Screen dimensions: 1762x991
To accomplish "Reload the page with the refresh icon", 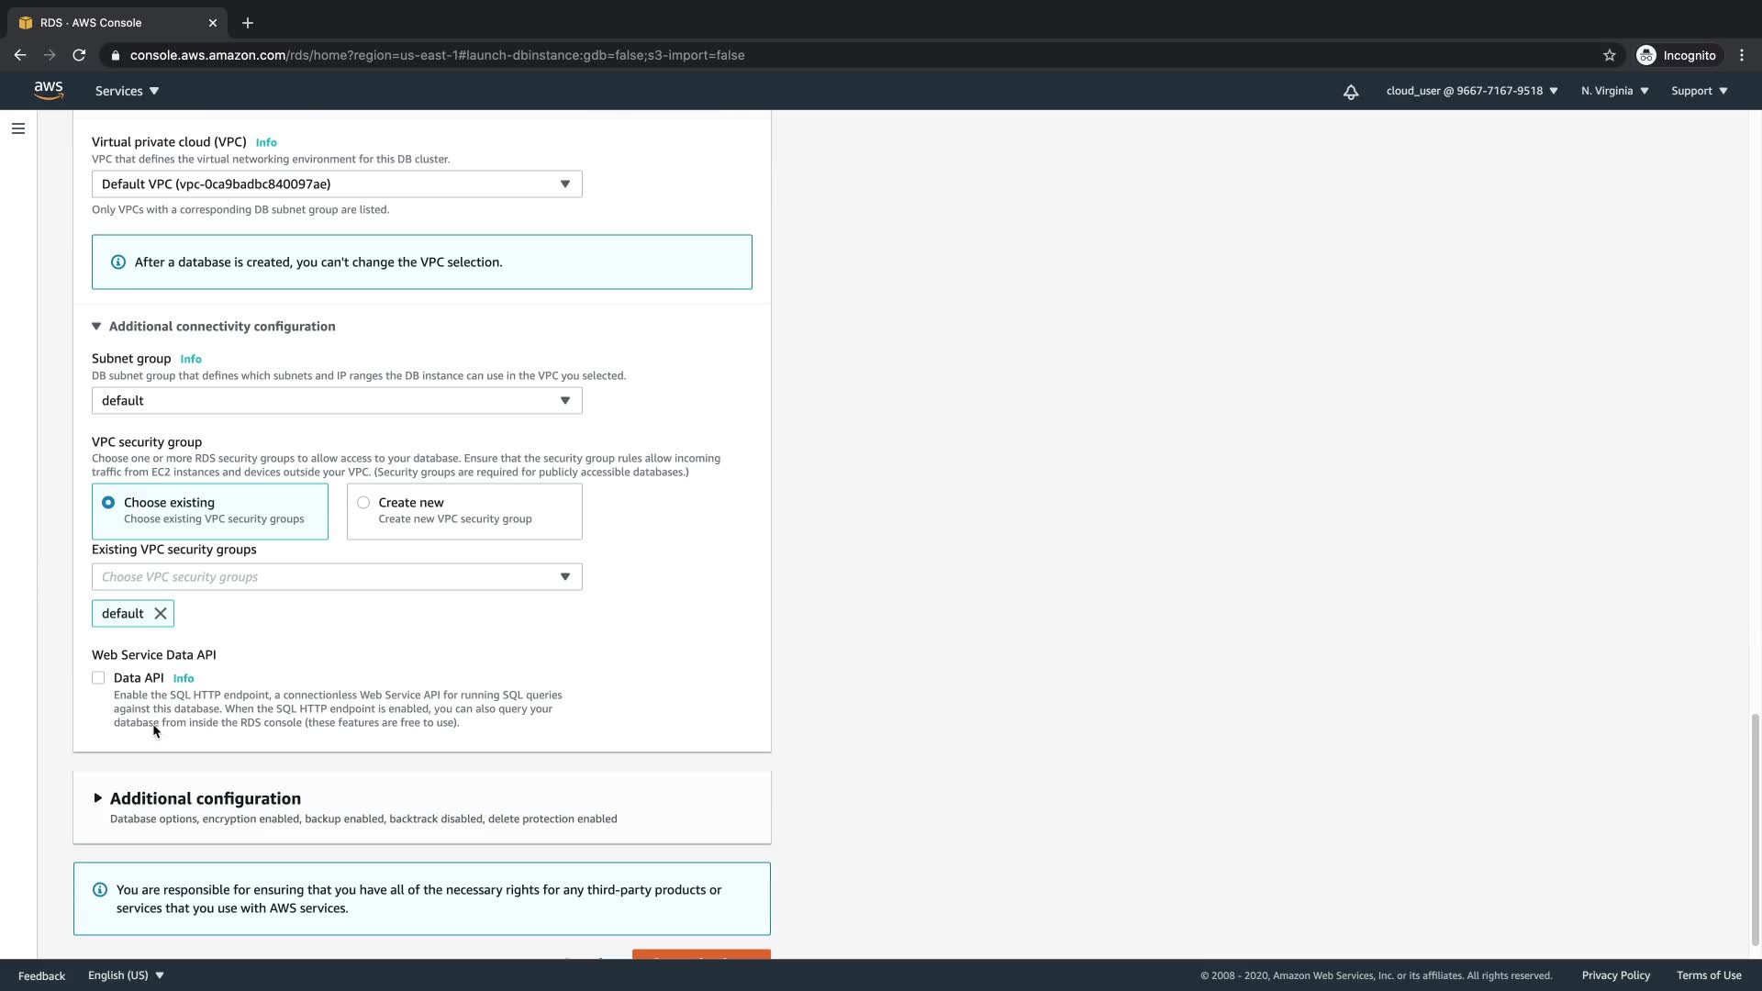I will (x=79, y=55).
